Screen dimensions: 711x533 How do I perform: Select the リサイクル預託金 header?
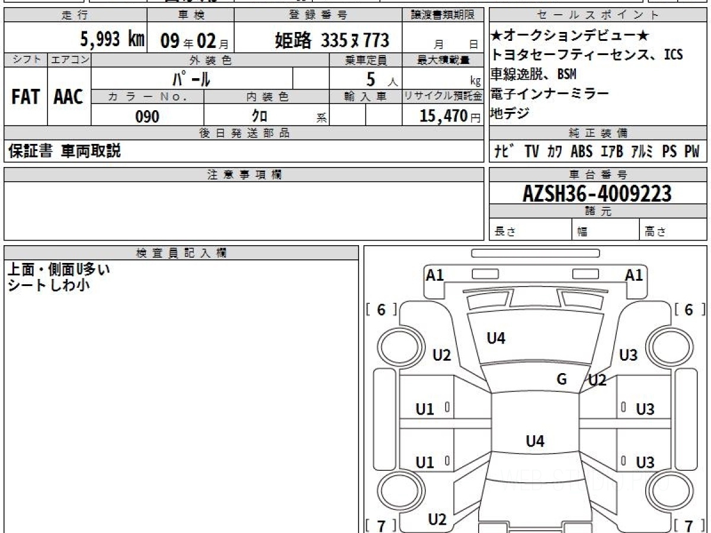click(x=443, y=97)
